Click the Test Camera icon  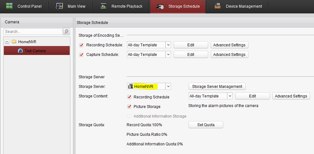click(20, 50)
